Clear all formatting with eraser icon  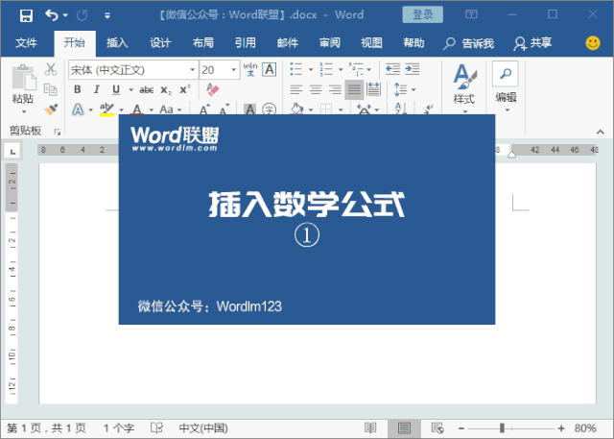pos(213,89)
